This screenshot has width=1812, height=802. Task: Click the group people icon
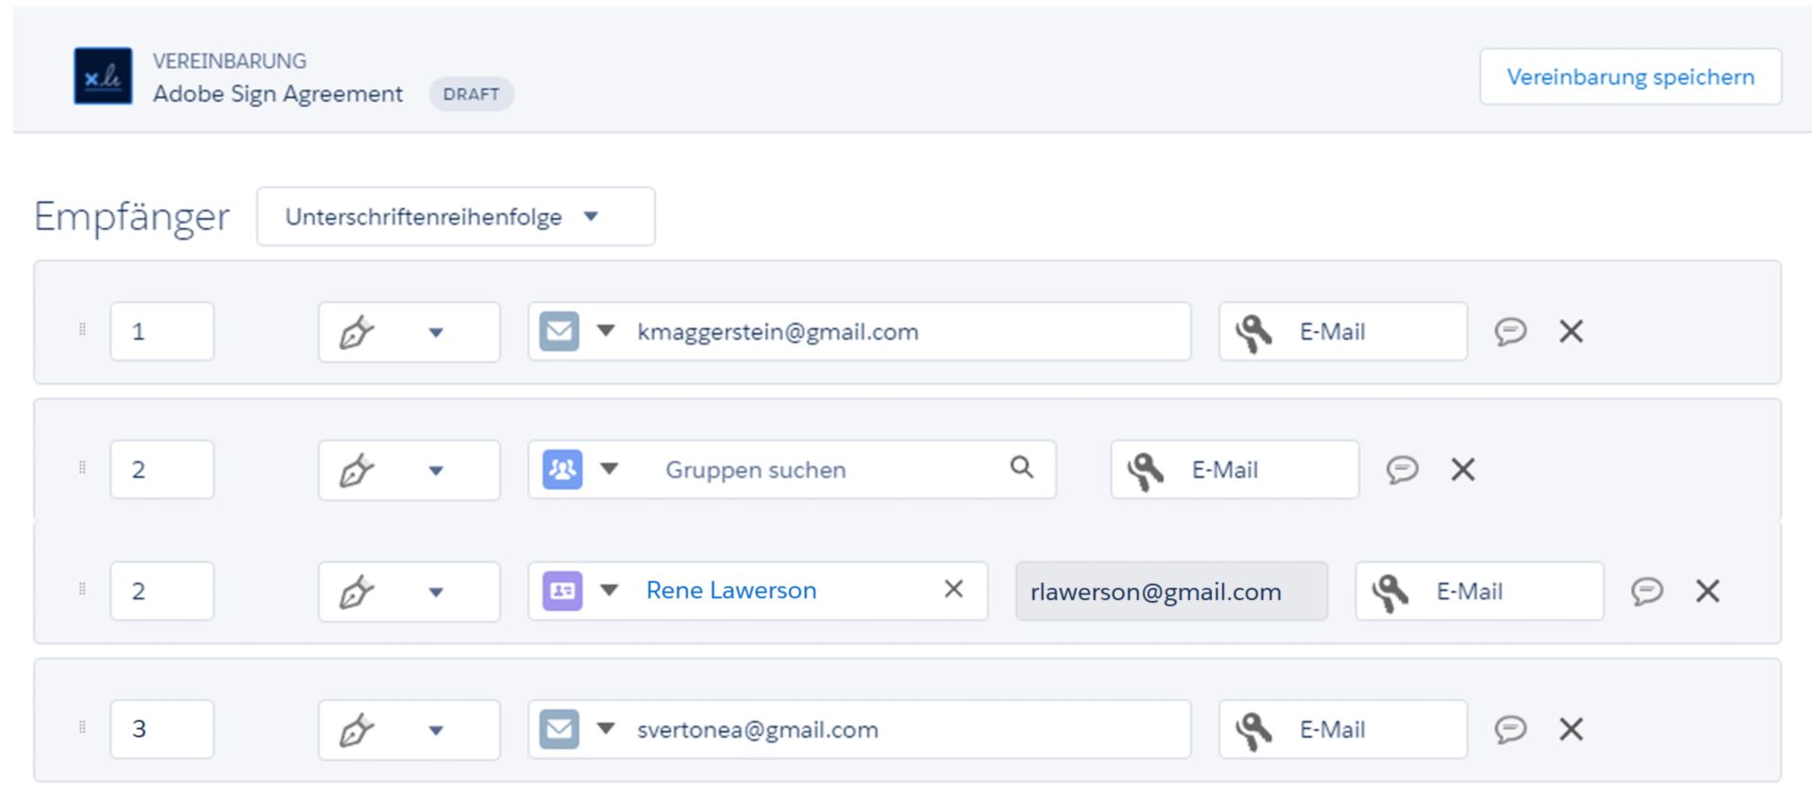pos(562,469)
